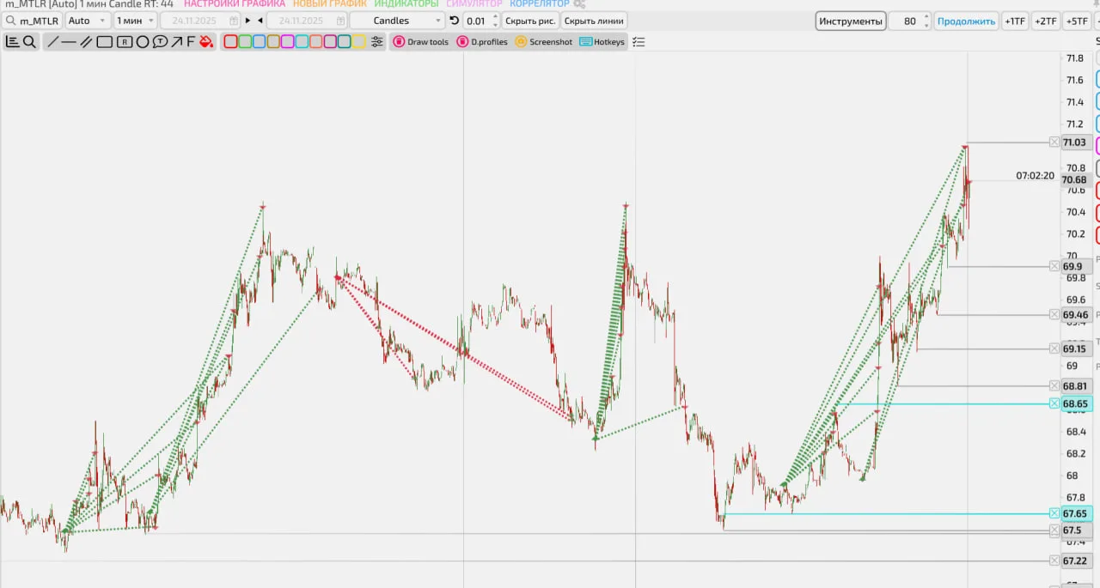
Task: Pick the green color swatch
Action: click(245, 41)
